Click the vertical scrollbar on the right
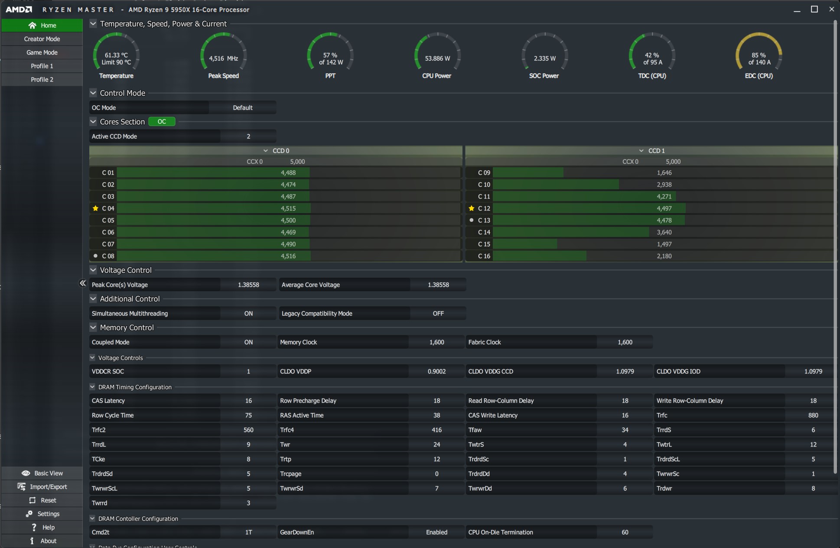 tap(835, 247)
